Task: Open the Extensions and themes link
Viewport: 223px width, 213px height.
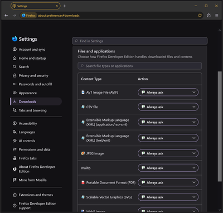Action: tap(36, 195)
